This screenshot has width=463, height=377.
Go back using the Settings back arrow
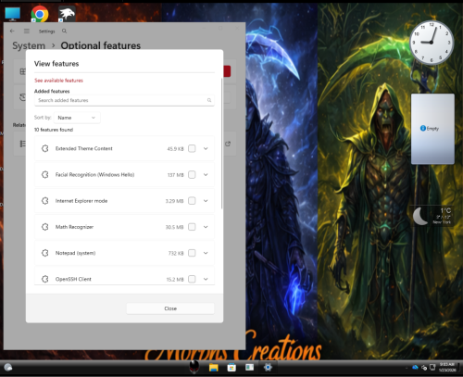(12, 31)
